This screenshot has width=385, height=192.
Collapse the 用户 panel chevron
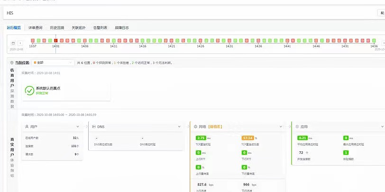[78, 127]
